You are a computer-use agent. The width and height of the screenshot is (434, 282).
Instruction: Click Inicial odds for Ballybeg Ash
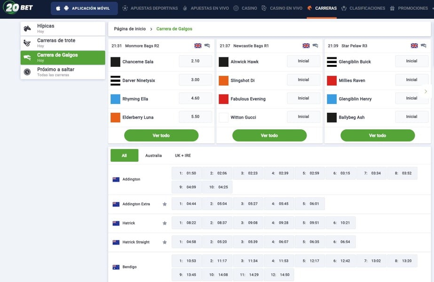(x=412, y=117)
